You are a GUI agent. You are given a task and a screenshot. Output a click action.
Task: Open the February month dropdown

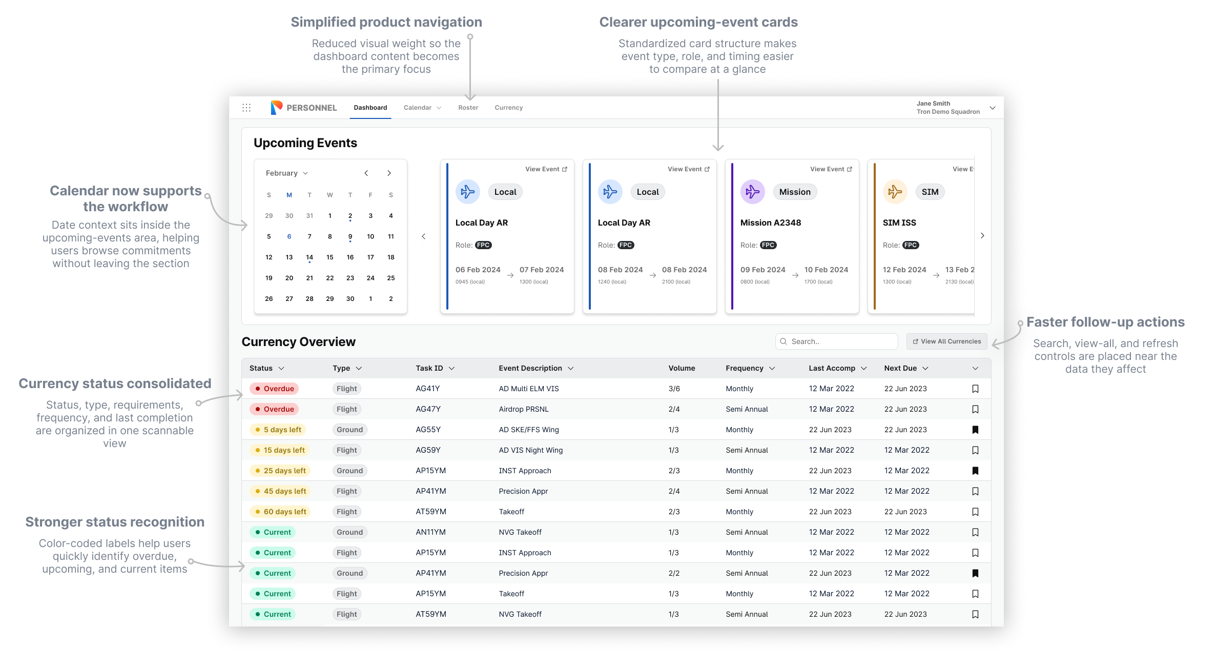(286, 173)
